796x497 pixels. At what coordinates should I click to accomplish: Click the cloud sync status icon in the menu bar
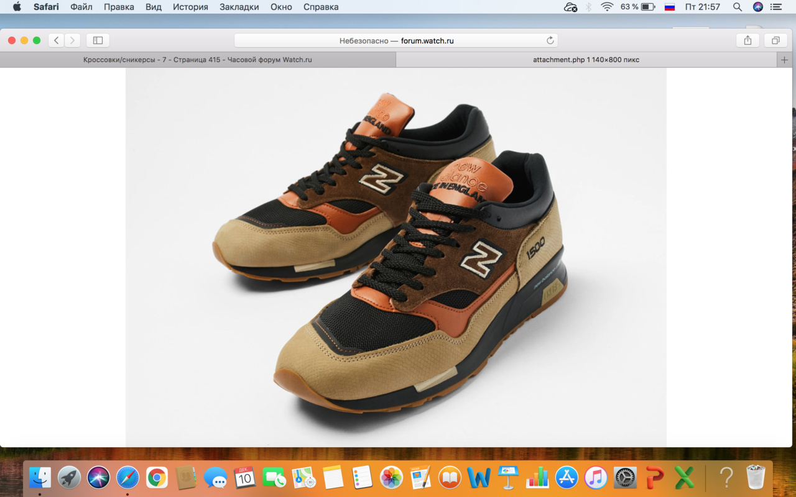[570, 7]
